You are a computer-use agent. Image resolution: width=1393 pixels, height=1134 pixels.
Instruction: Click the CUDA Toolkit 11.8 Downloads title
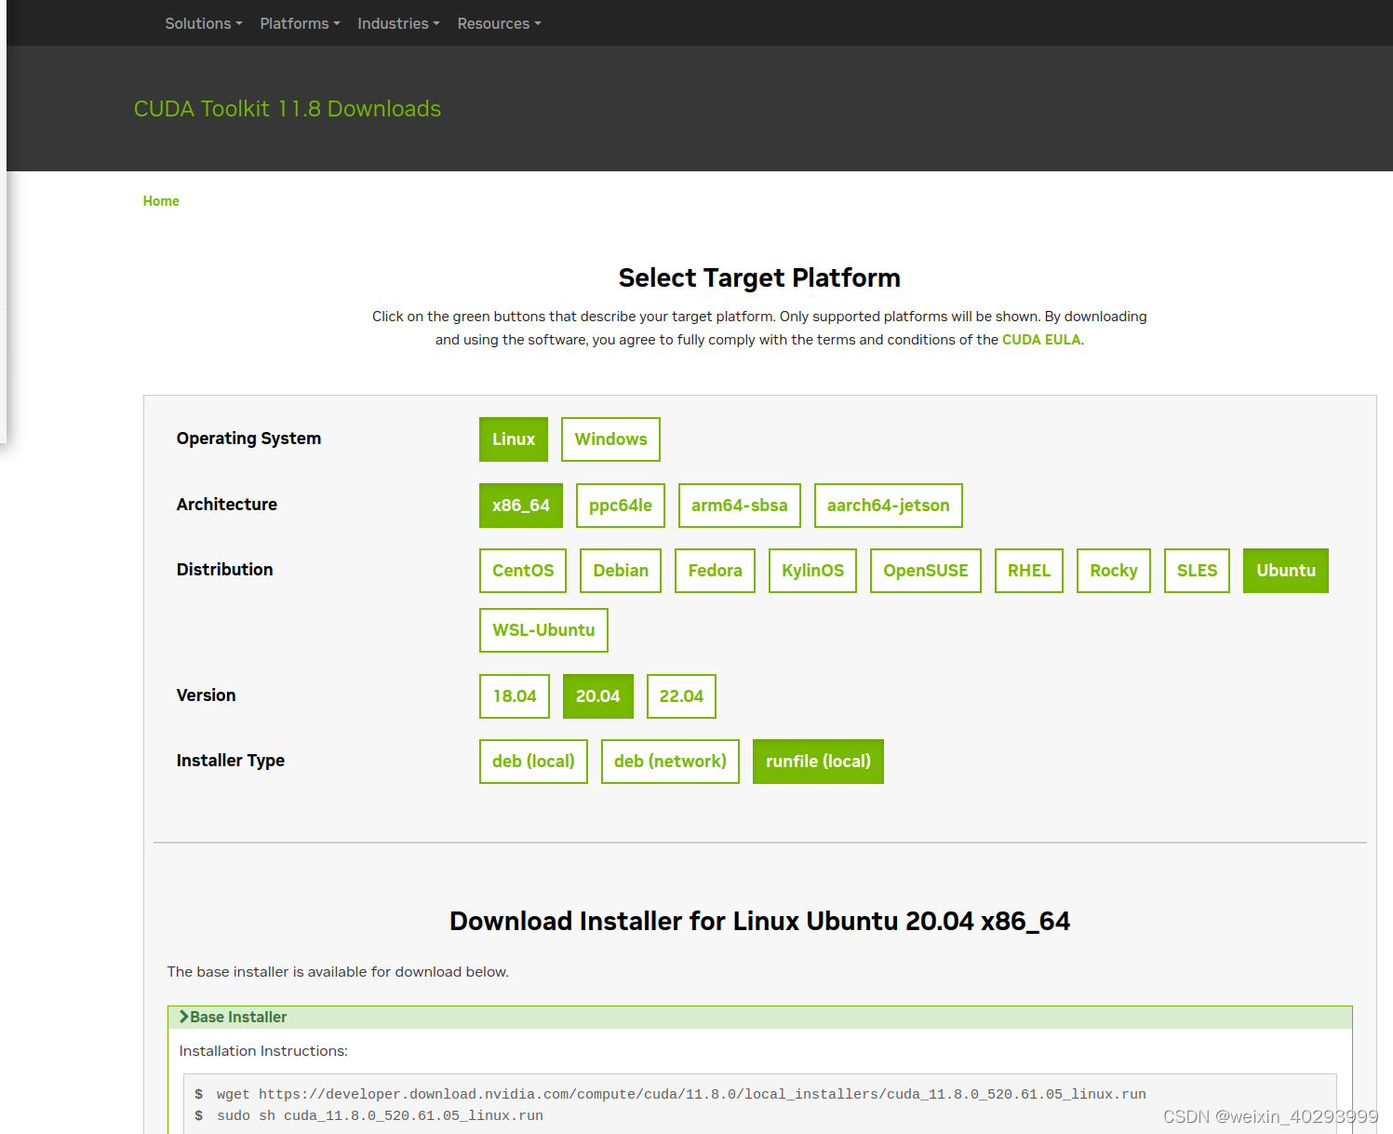pyautogui.click(x=288, y=109)
